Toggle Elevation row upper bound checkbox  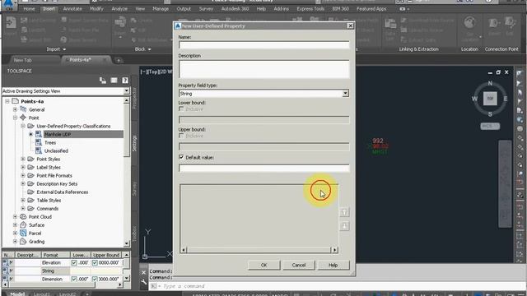click(95, 263)
